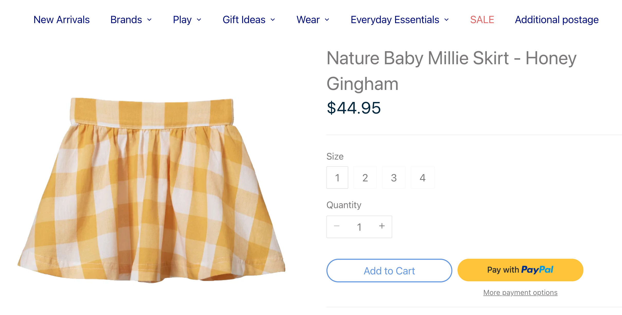Open Additional postage menu item
Image resolution: width=622 pixels, height=315 pixels.
[x=557, y=20]
